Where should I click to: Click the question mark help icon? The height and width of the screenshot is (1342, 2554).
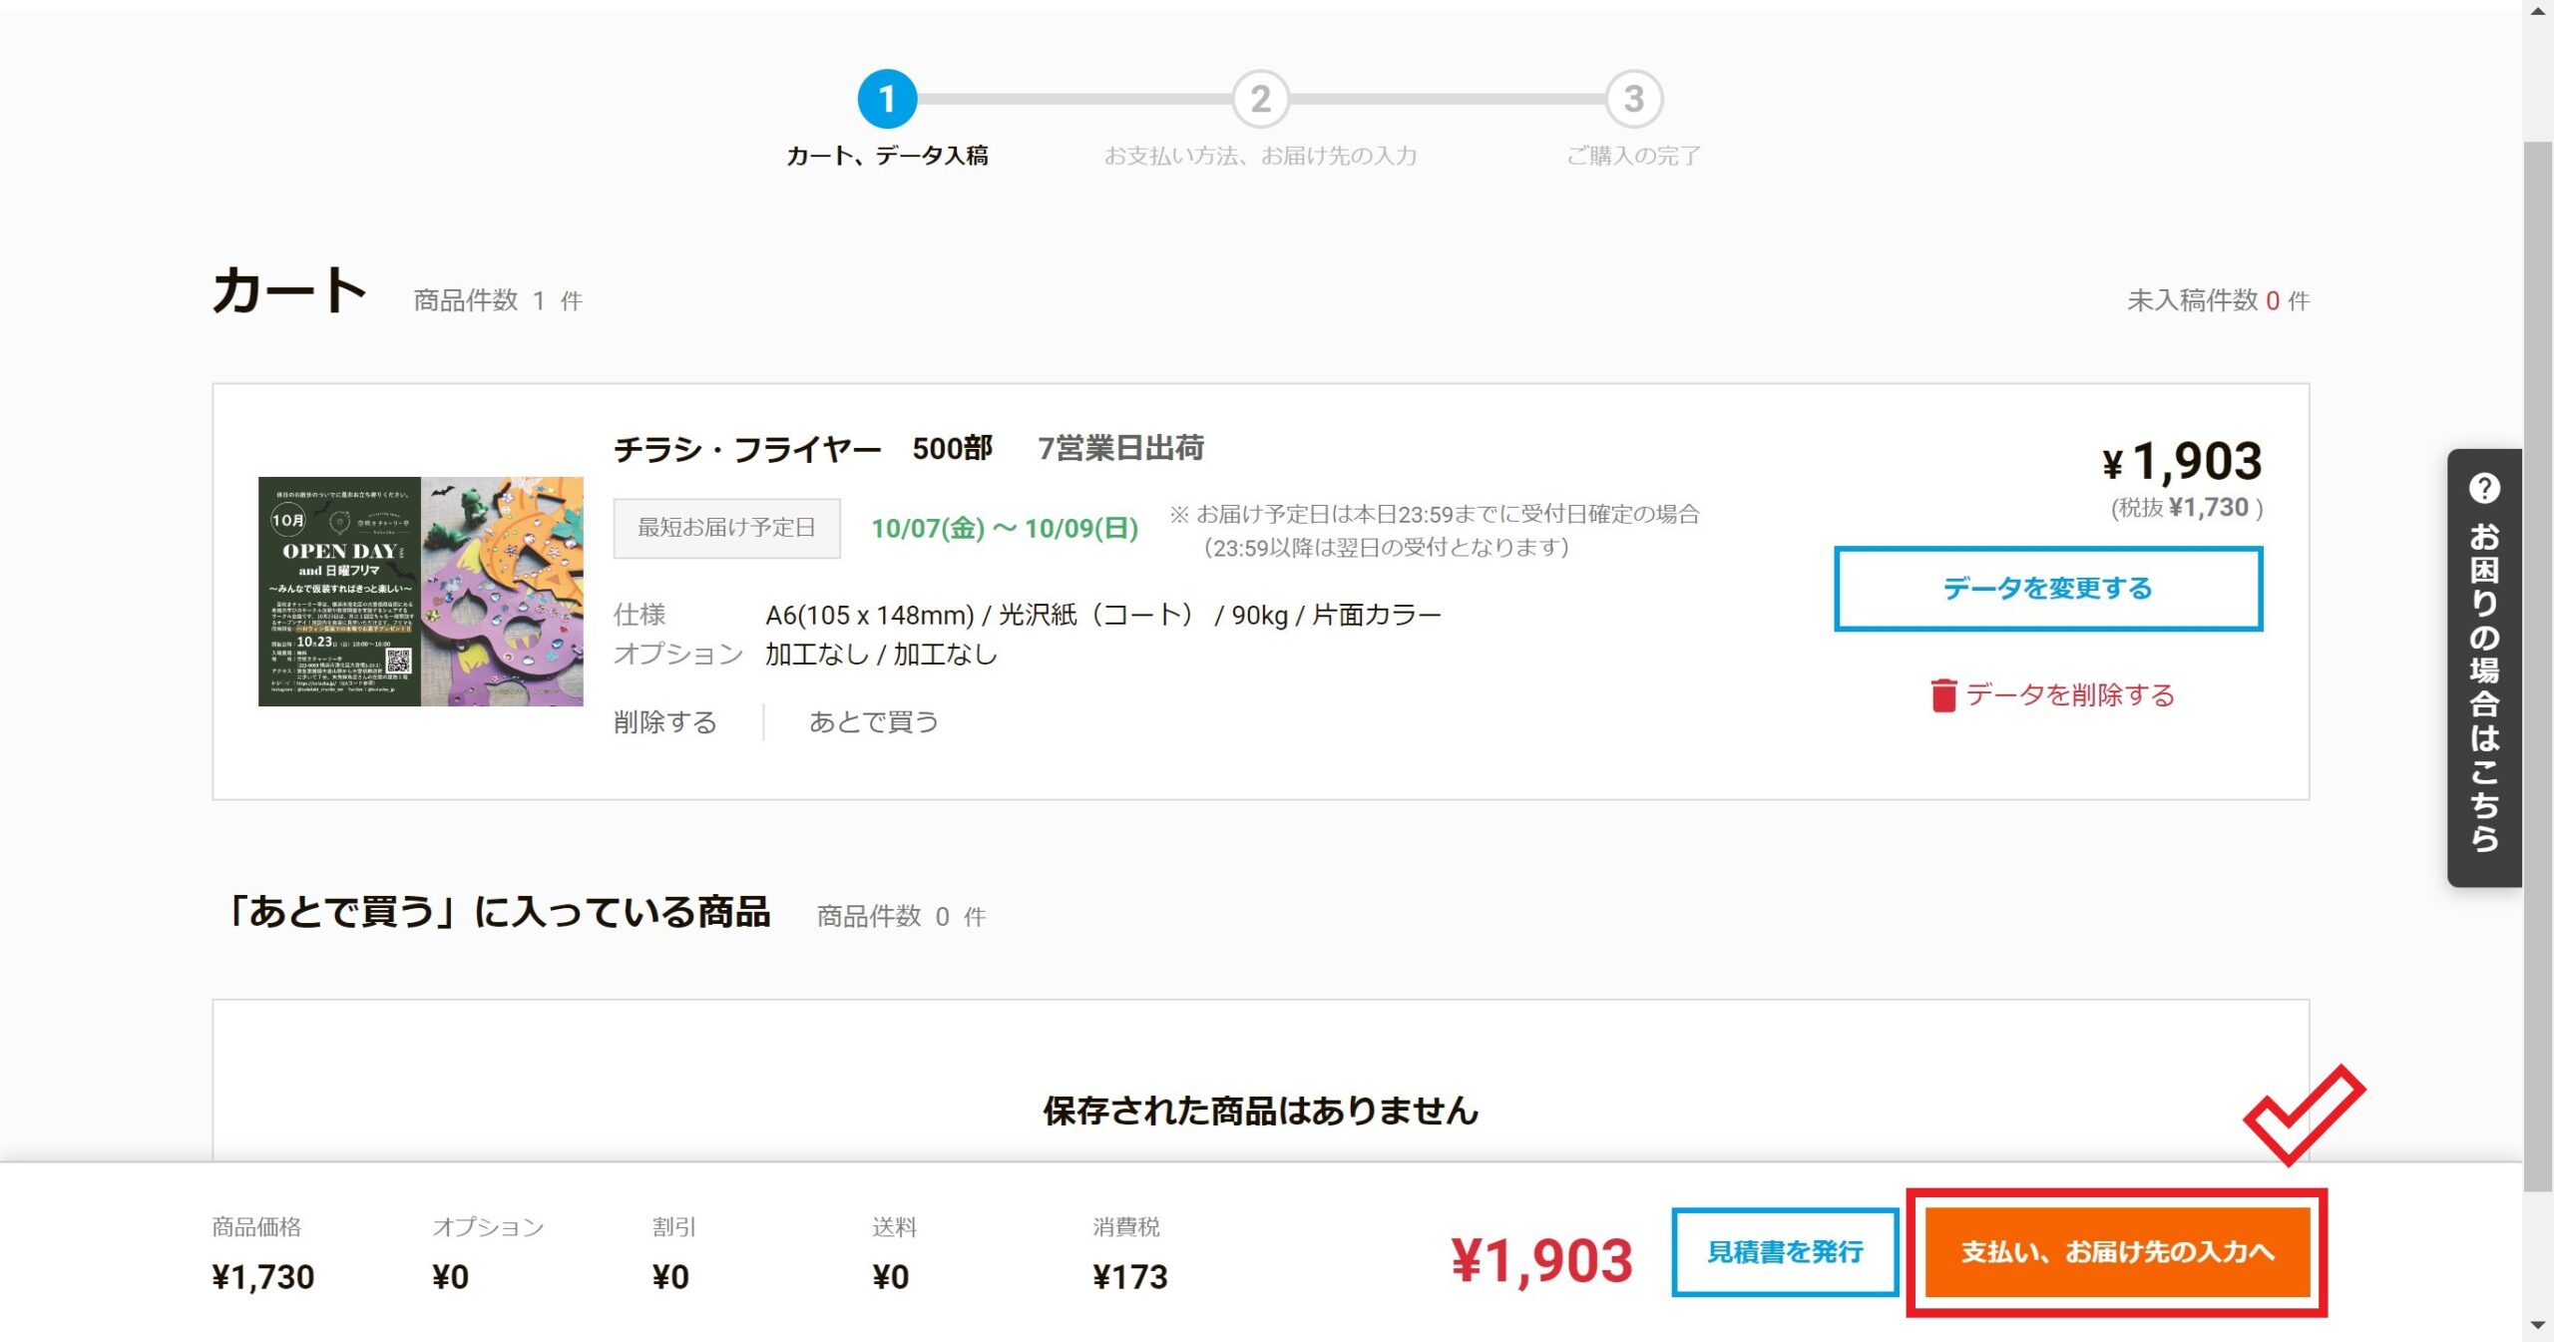2483,489
